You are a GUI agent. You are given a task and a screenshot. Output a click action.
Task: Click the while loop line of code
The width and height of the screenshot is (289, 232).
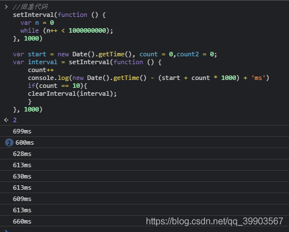tap(66, 30)
